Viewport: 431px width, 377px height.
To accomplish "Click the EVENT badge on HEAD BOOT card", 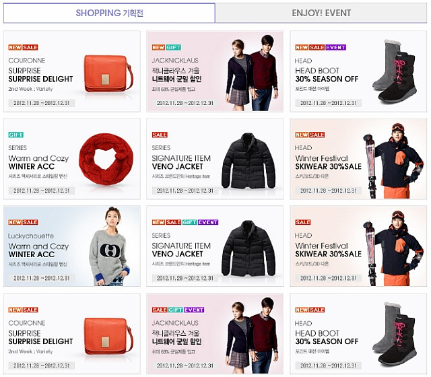I will (x=335, y=47).
